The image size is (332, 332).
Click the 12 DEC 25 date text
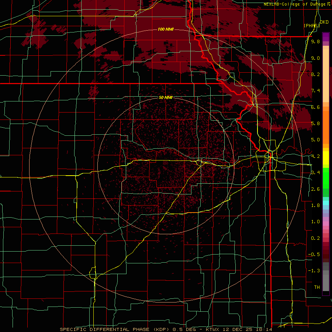pyautogui.click(x=238, y=329)
